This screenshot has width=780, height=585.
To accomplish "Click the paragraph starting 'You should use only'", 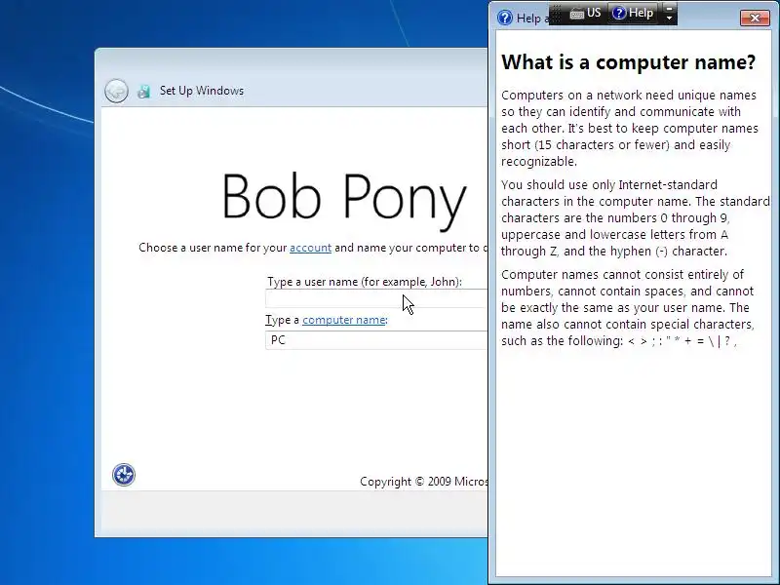I will point(636,217).
